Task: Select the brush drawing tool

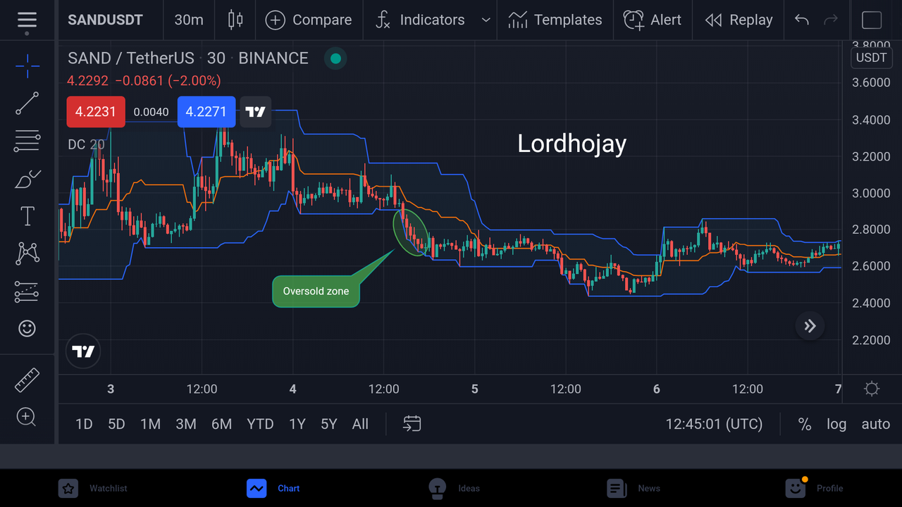Action: pos(27,179)
